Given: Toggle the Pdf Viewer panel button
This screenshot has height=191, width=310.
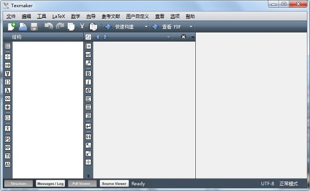Looking at the screenshot, I should click(81, 183).
